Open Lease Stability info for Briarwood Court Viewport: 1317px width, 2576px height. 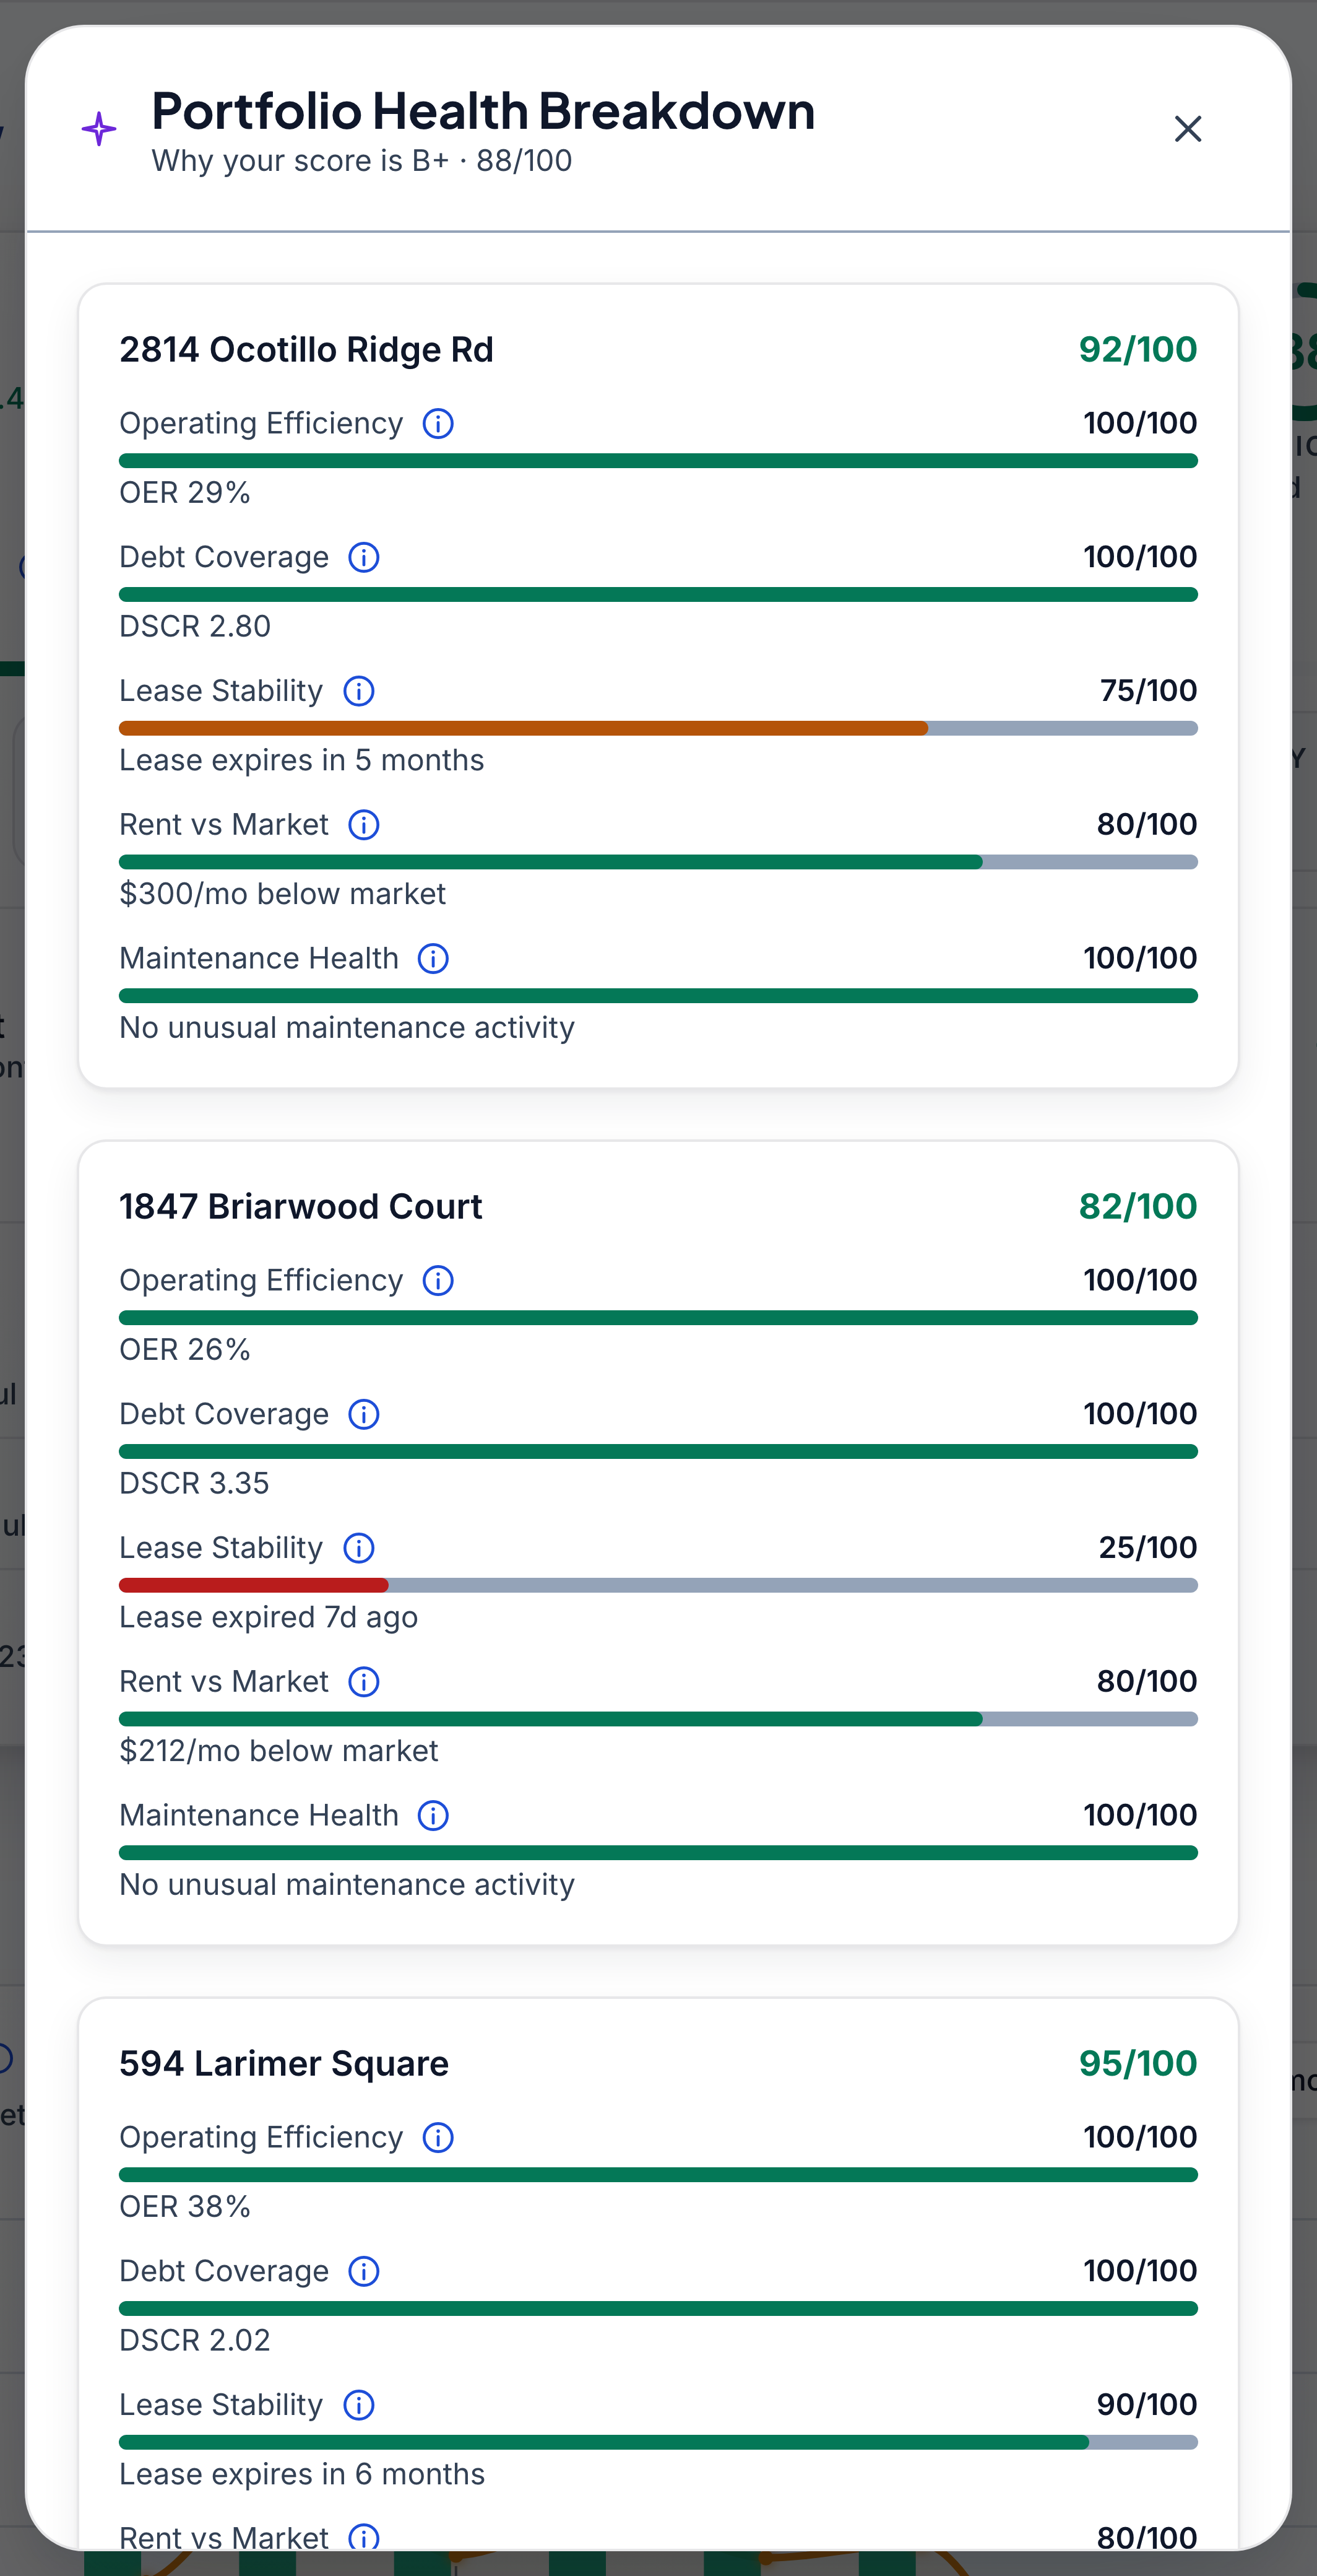pyautogui.click(x=359, y=1548)
